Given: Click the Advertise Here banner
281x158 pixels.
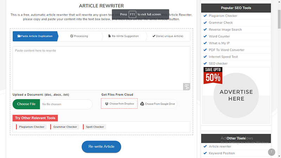Looking at the screenshot, I should pos(236,96).
